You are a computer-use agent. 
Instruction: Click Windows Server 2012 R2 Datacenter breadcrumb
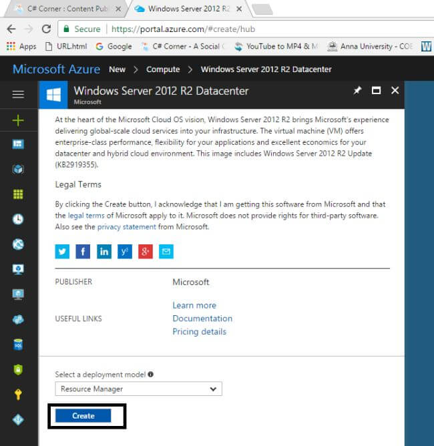266,69
